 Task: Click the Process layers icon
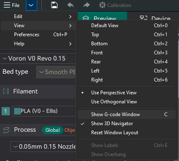(6, 130)
